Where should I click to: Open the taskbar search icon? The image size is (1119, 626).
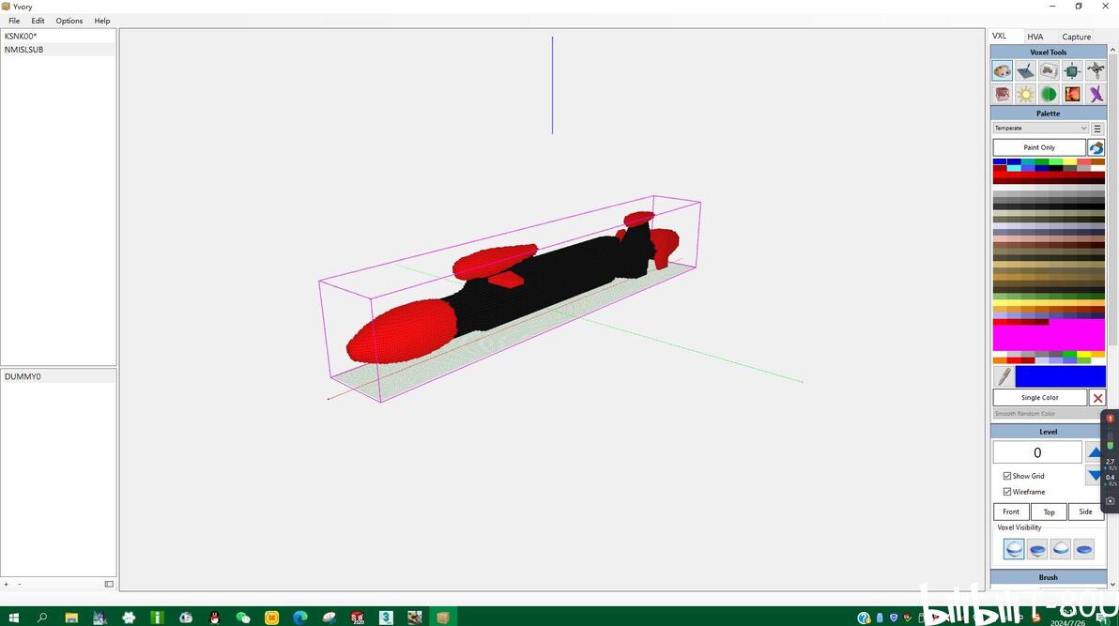tap(41, 617)
